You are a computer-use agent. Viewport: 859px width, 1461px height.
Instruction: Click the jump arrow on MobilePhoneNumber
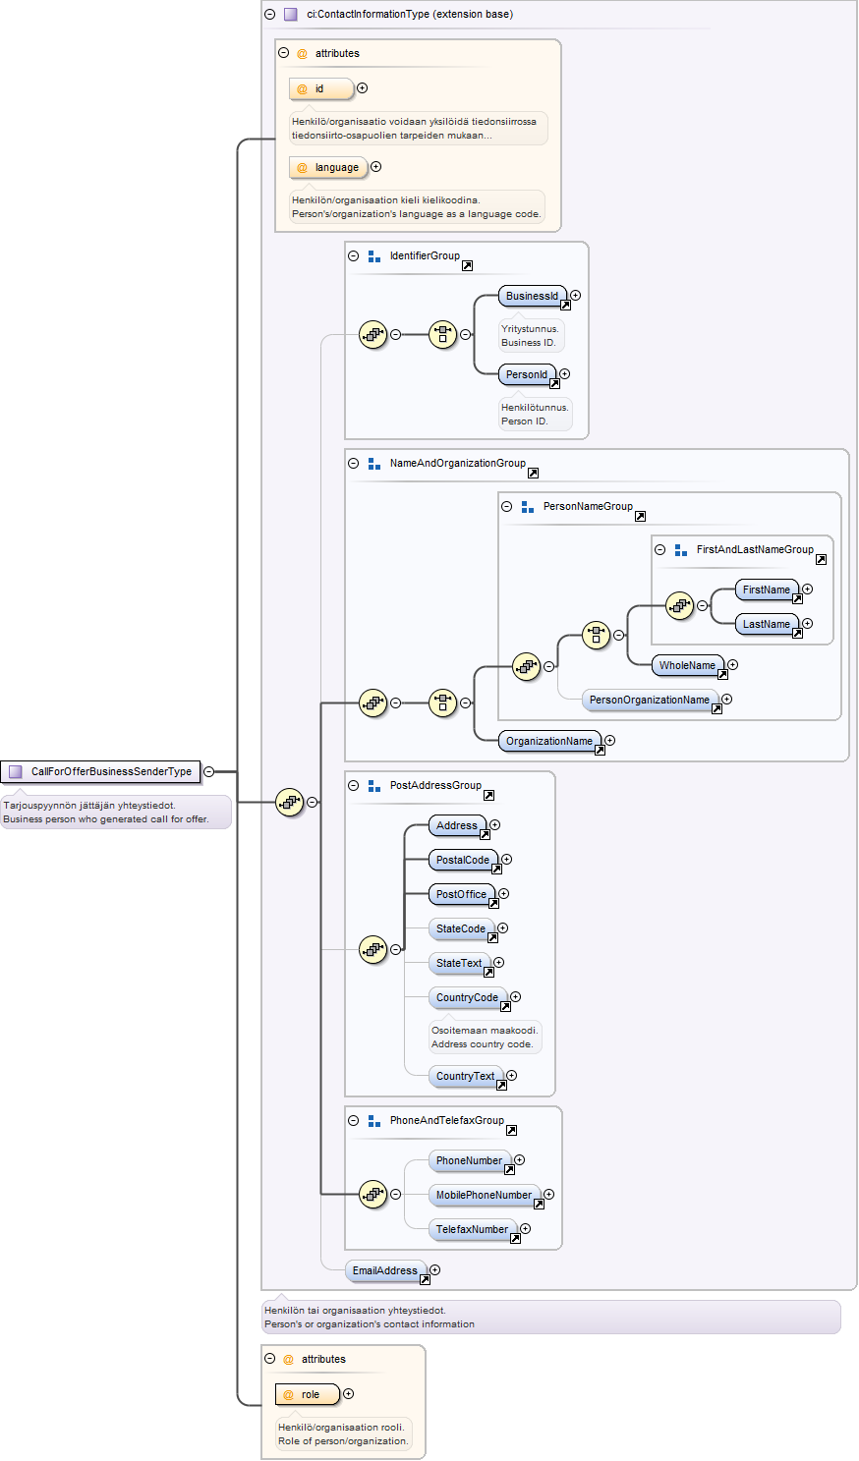(x=538, y=1205)
